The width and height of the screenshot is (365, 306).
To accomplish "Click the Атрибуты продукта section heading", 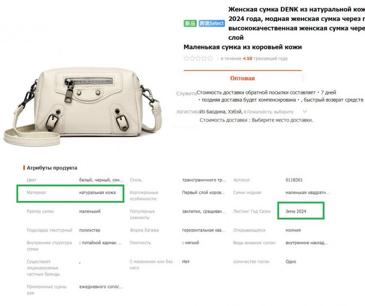I will (52, 168).
